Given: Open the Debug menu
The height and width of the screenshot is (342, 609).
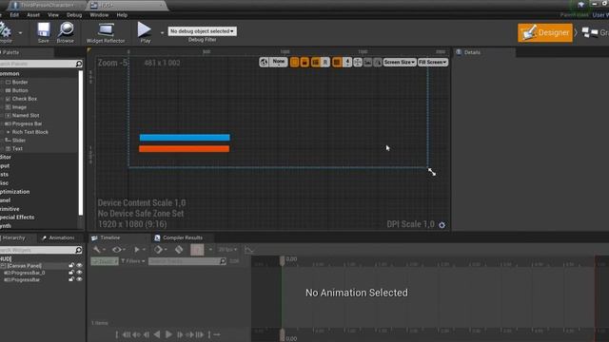Looking at the screenshot, I should pyautogui.click(x=74, y=15).
